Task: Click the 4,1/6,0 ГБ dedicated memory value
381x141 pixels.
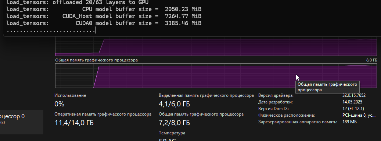Action: coord(174,104)
